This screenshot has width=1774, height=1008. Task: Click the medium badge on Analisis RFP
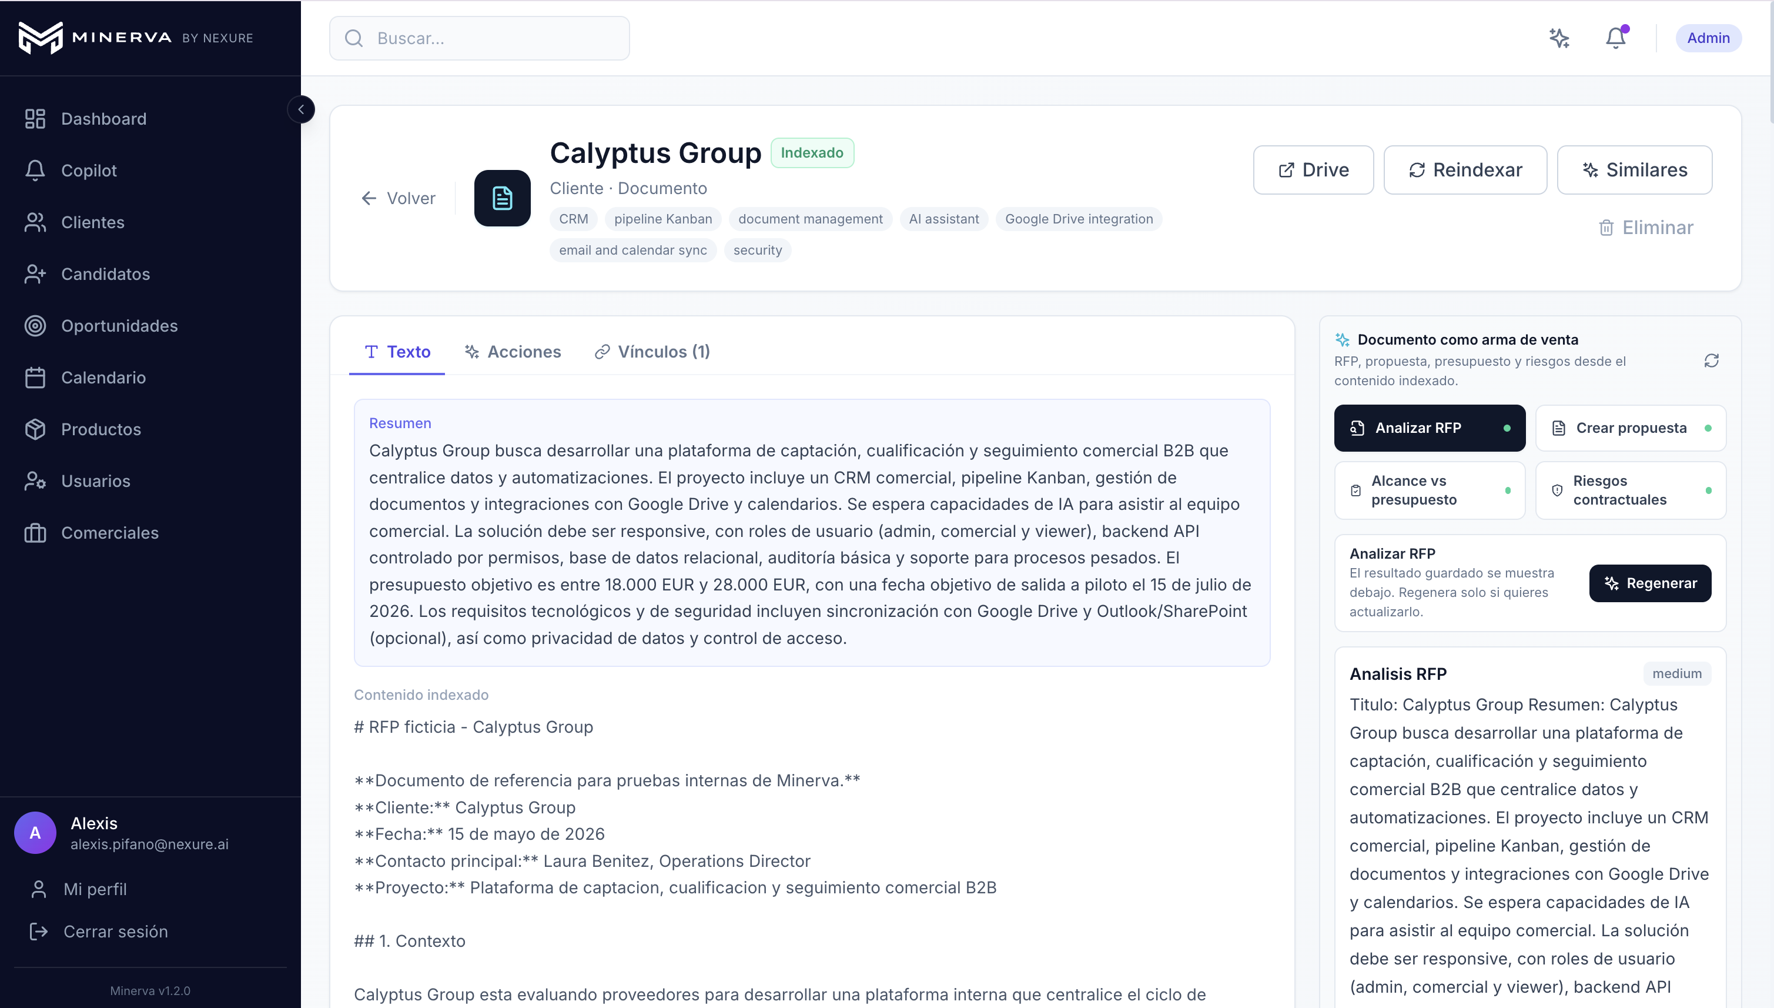1677,673
